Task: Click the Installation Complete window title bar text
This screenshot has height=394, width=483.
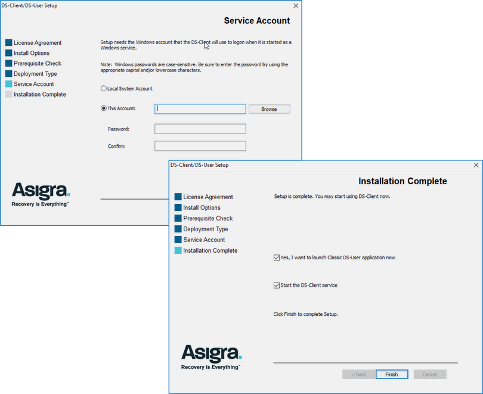Action: pyautogui.click(x=199, y=165)
